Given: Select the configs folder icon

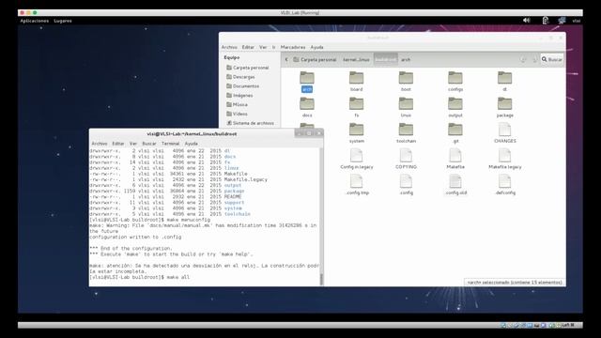Looking at the screenshot, I should [455, 78].
